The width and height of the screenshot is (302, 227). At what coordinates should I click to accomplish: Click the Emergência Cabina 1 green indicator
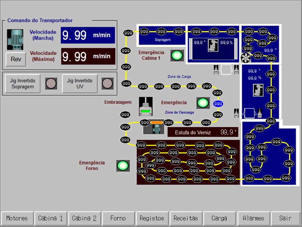click(x=176, y=55)
